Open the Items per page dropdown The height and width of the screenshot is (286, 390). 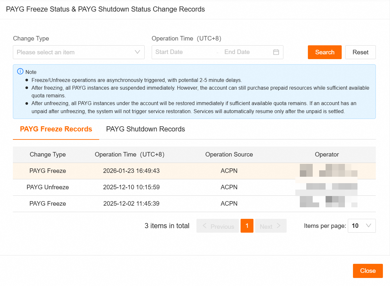click(x=362, y=226)
